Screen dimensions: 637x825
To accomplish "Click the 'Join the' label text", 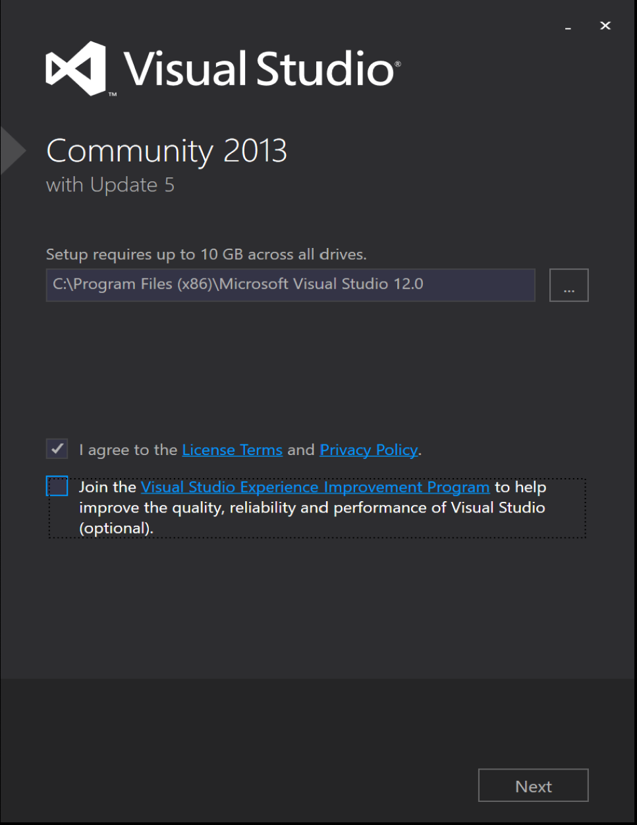I will [107, 487].
